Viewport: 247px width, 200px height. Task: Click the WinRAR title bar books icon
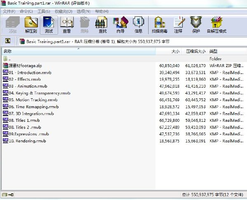[x=3, y=3]
